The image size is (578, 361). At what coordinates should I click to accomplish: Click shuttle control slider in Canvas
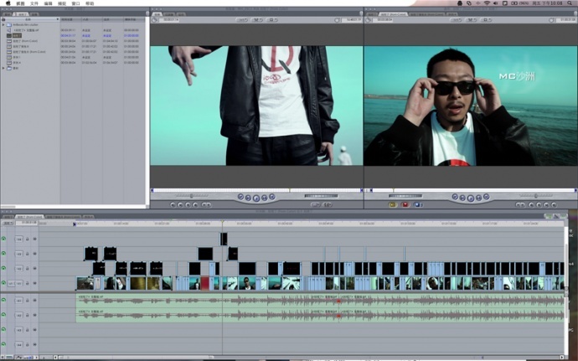pos(535,196)
